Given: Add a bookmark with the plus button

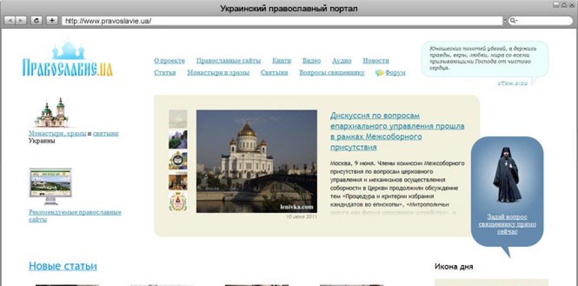Looking at the screenshot, I should point(52,20).
